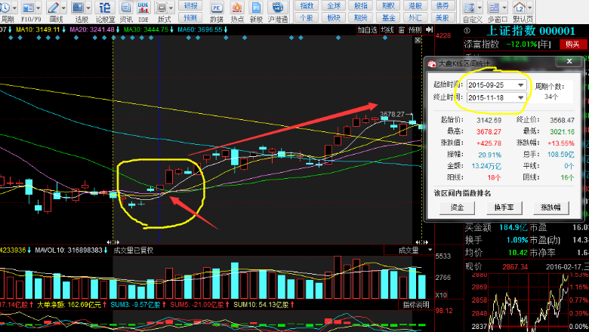
Task: Click the DDE analysis icon
Action: pyautogui.click(x=143, y=11)
